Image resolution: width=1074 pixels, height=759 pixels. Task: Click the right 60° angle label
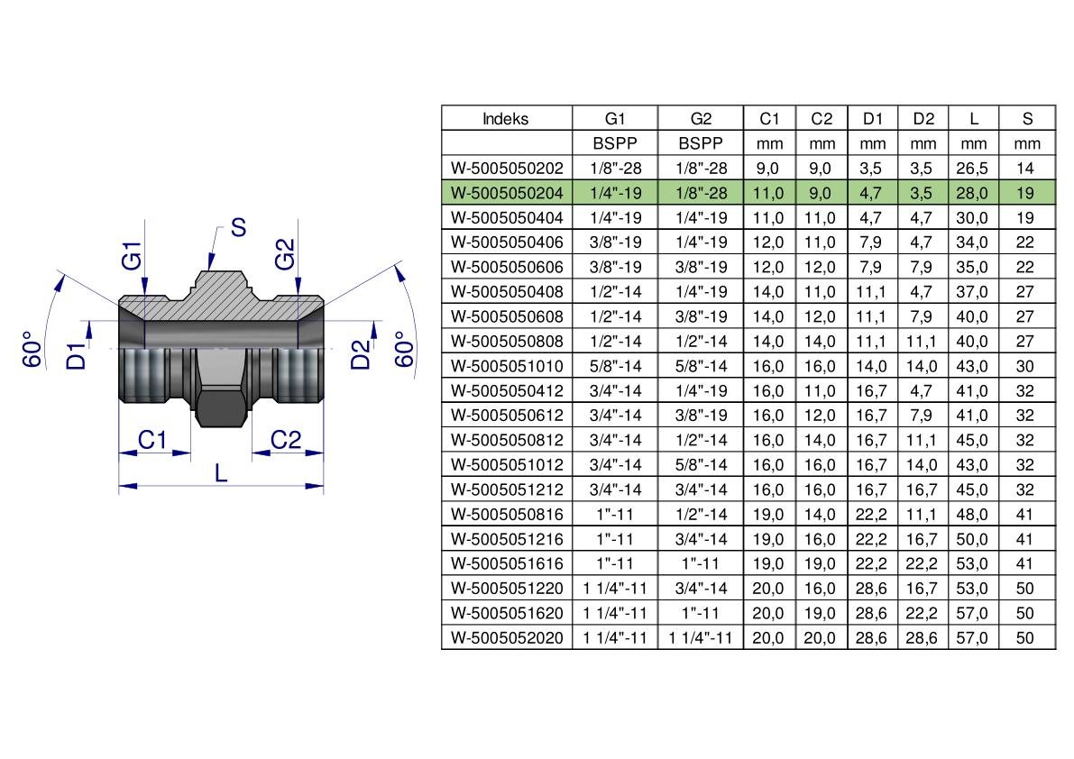pyautogui.click(x=405, y=350)
